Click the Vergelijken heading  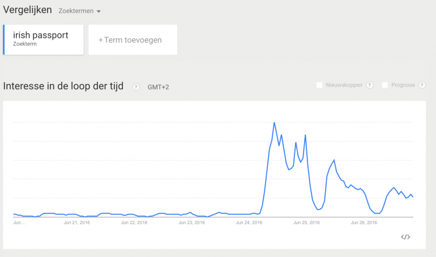(x=27, y=10)
